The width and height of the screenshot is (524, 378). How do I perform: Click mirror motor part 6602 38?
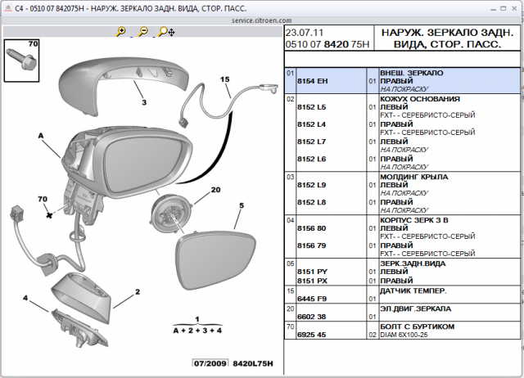coord(311,316)
